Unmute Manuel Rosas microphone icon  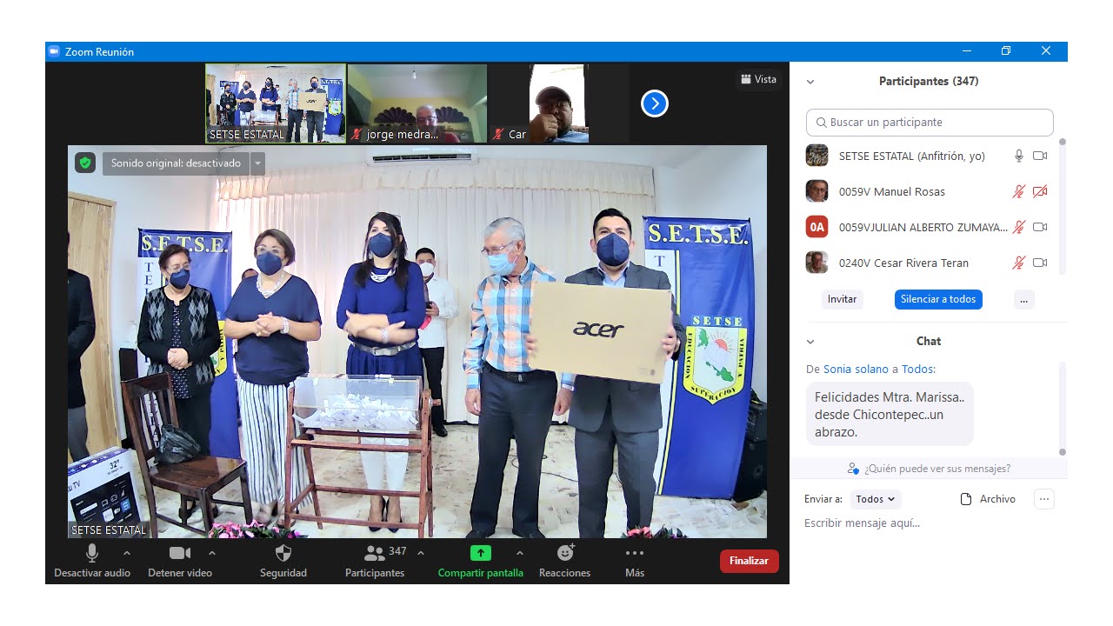click(1019, 191)
